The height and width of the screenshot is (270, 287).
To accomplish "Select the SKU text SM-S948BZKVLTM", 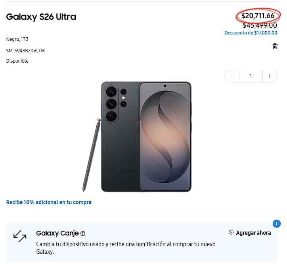I will click(25, 51).
